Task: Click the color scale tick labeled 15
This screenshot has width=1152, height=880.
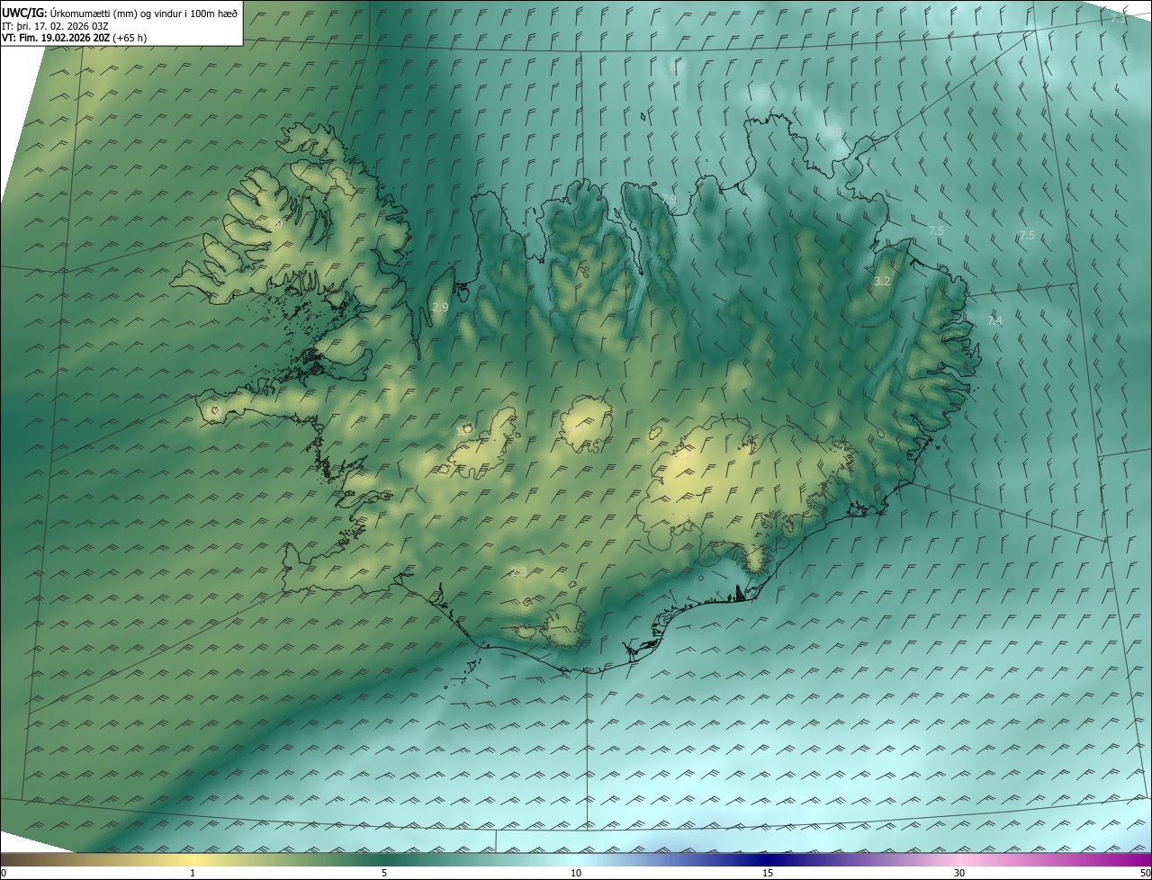Action: pos(768,873)
